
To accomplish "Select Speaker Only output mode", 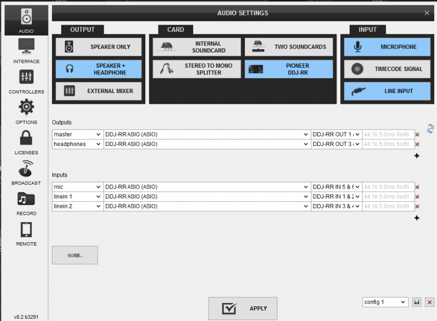I will pos(99,47).
